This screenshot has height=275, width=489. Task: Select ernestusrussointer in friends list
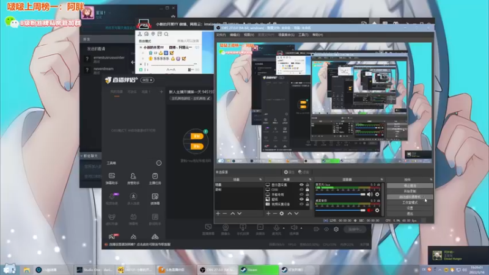tap(109, 57)
